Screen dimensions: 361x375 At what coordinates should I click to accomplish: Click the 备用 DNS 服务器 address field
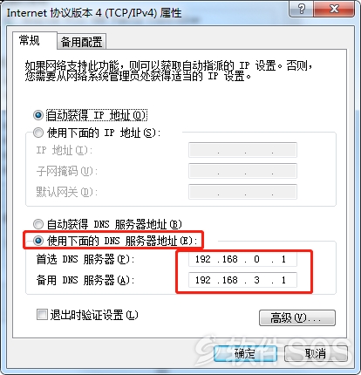tap(242, 280)
